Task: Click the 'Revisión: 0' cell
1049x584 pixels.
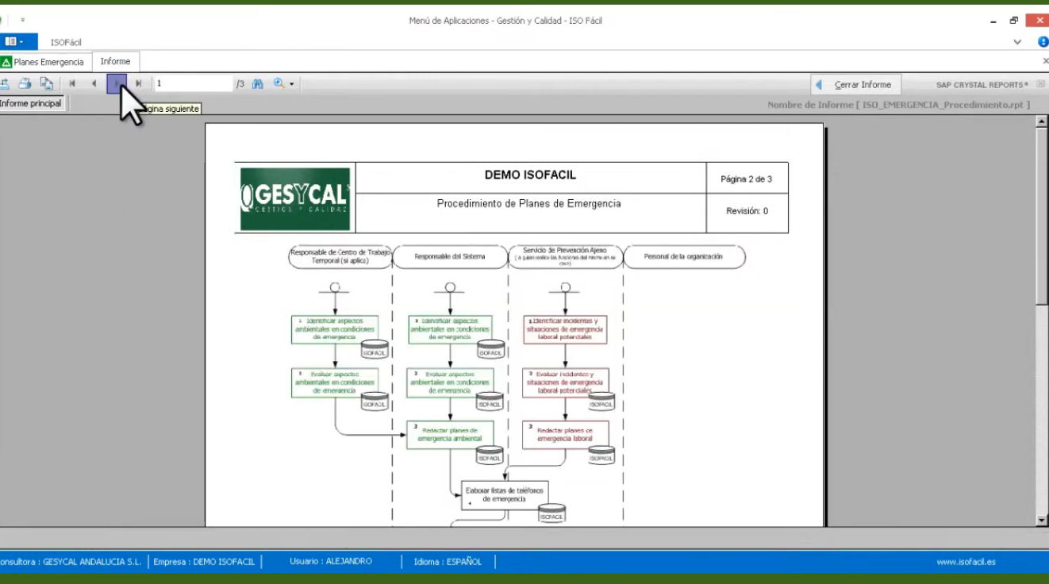Action: [x=747, y=211]
